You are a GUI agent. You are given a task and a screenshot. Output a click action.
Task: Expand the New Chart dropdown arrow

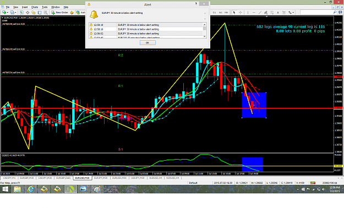click(x=8, y=13)
